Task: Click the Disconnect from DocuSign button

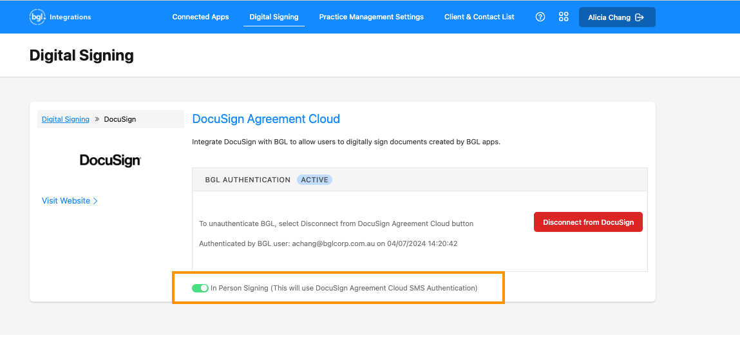Action: [x=588, y=222]
